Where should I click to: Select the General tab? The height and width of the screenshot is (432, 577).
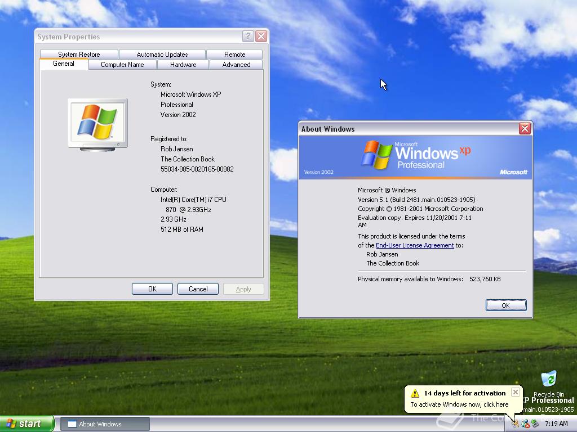pos(63,64)
